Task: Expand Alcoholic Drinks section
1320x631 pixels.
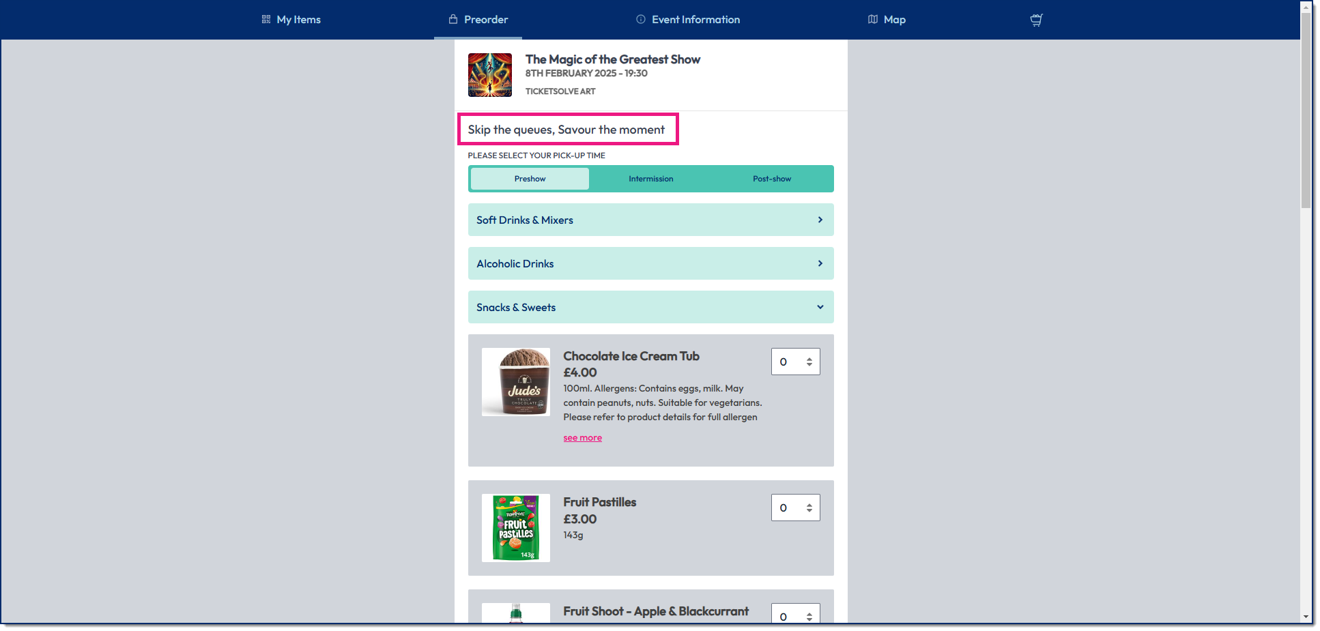Action: point(650,263)
